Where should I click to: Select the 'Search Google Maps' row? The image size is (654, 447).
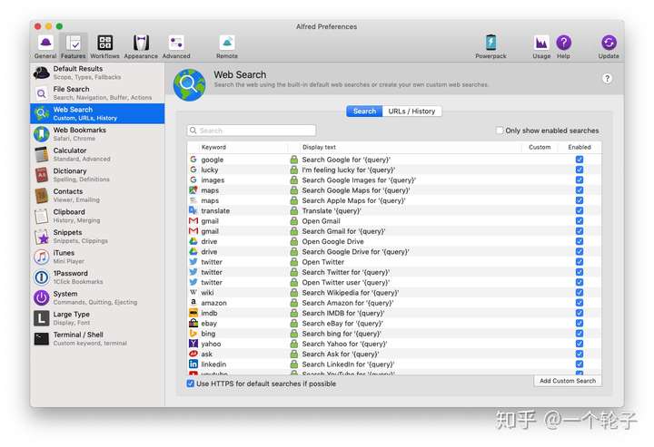pyautogui.click(x=394, y=190)
